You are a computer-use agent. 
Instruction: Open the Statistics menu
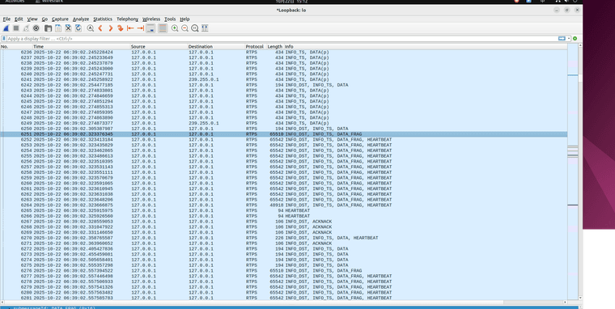(x=103, y=19)
